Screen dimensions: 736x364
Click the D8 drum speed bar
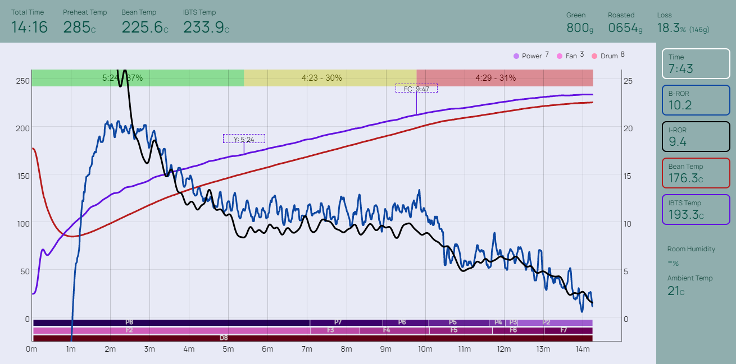[x=312, y=338]
